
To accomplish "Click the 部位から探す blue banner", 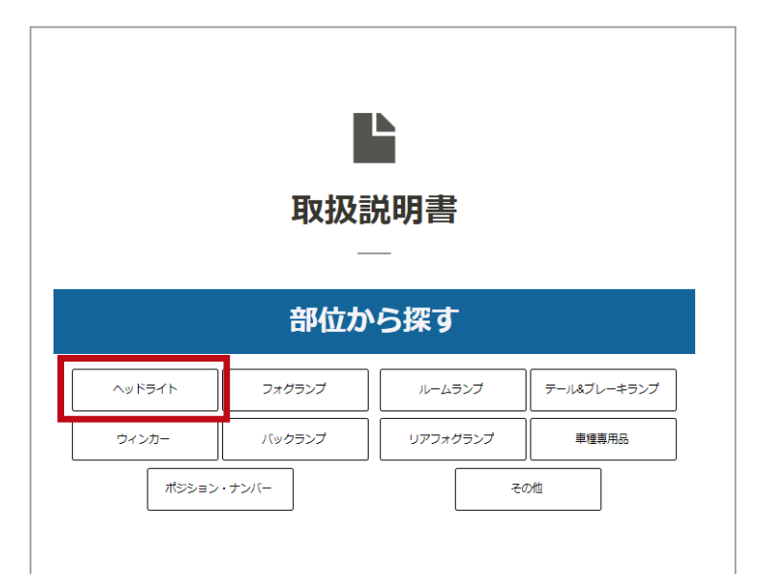I will click(373, 321).
